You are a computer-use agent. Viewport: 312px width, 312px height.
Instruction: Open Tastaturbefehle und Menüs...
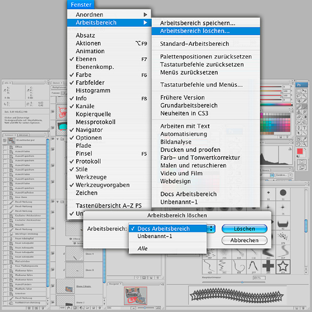[x=206, y=85]
